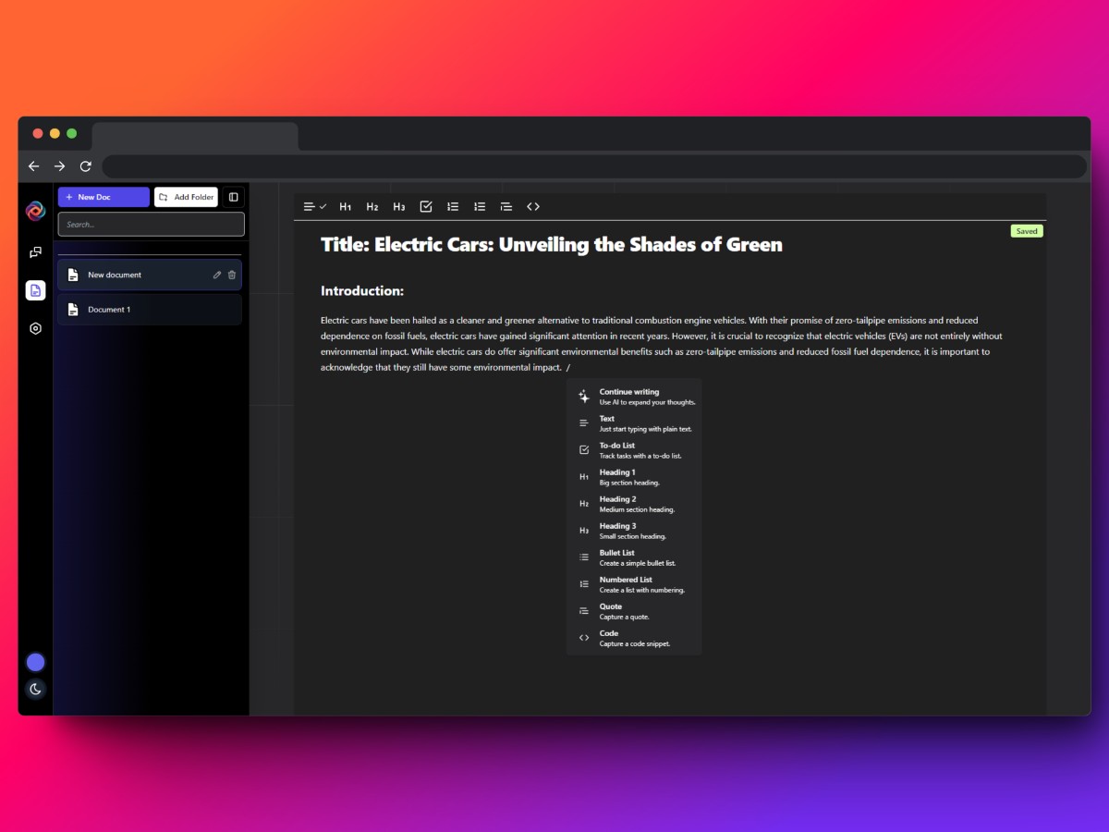Open the documents section icon in sidebar
This screenshot has width=1109, height=832.
pos(35,290)
